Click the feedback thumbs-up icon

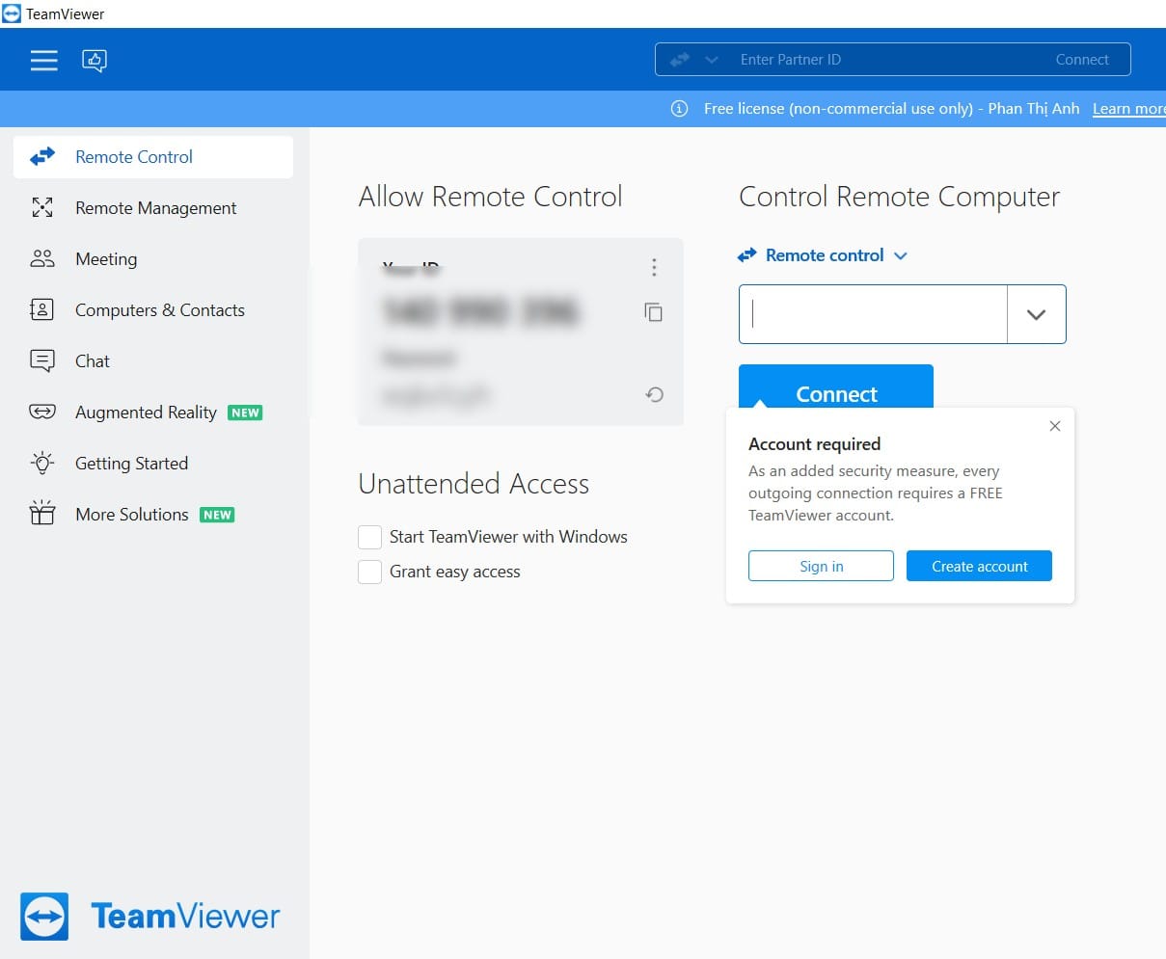point(95,61)
